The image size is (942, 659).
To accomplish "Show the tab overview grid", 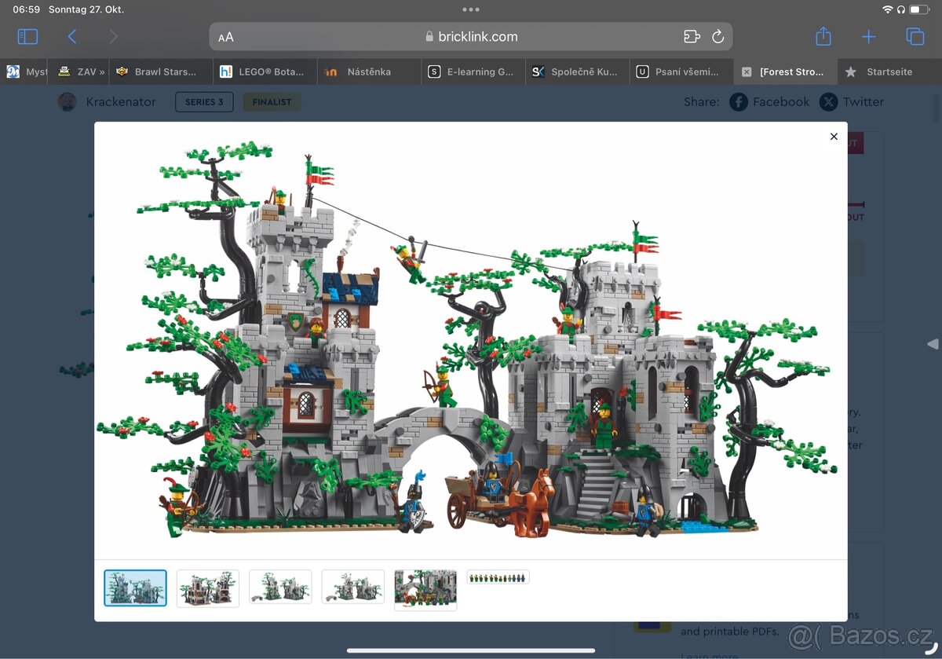I will click(x=913, y=36).
